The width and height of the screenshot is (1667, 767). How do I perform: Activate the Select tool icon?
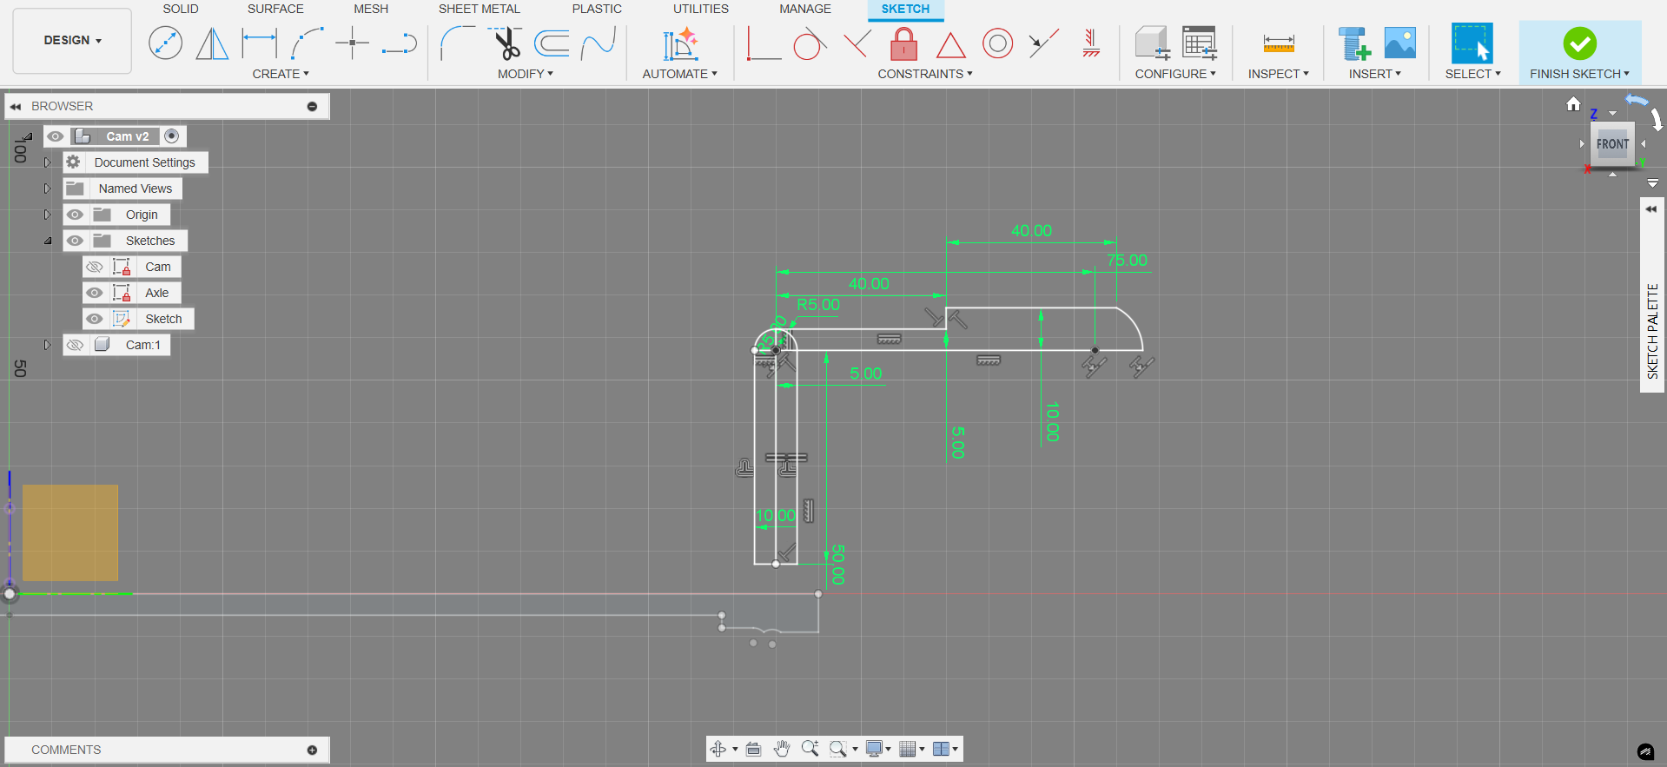[1472, 43]
